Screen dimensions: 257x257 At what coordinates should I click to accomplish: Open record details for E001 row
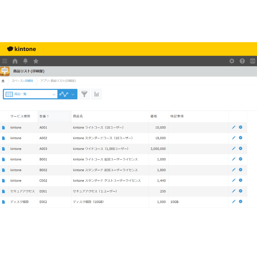[x=3, y=191]
